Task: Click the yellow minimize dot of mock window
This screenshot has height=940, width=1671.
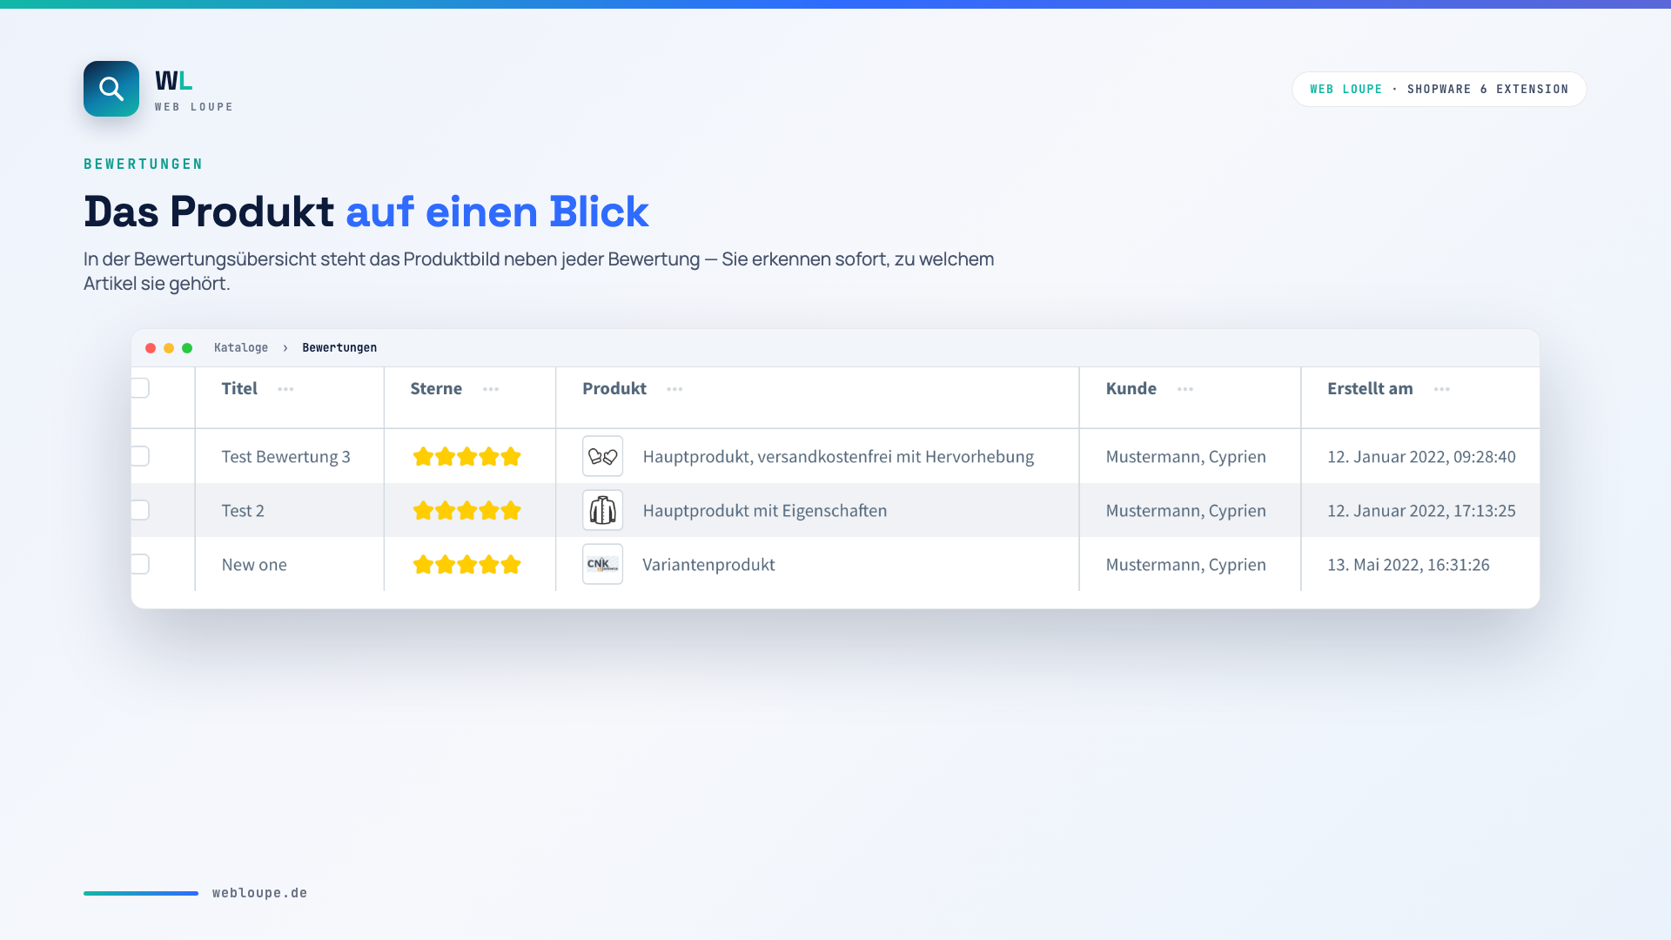Action: point(169,348)
